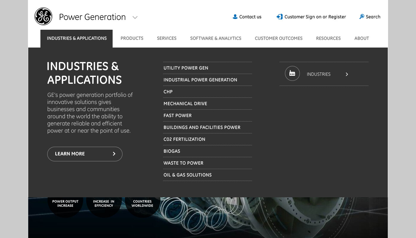Select Utility Power Gen
416x238 pixels.
207,68
